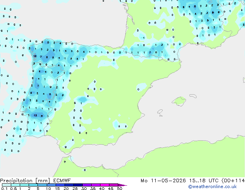This screenshot has height=190, width=245.
Task: Click the 45–50 mm legend swatch
Action: coord(114,185)
